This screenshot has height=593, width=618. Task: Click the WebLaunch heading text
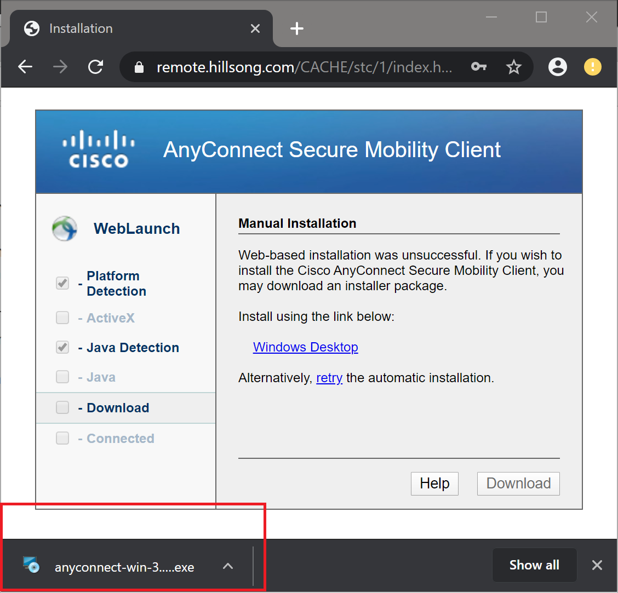pos(137,228)
